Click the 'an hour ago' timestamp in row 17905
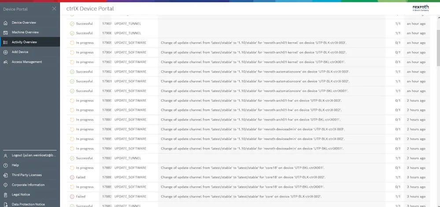 pyautogui.click(x=416, y=43)
